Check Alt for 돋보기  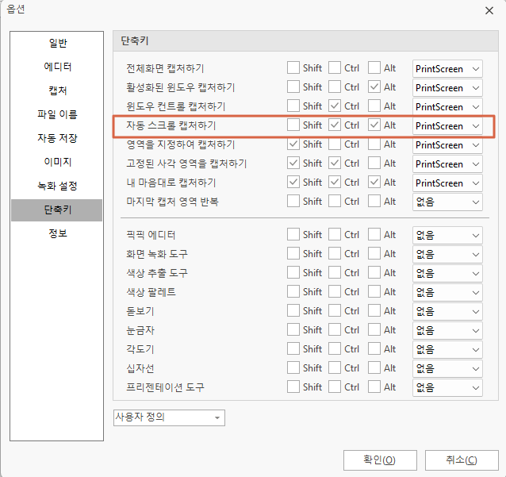pyautogui.click(x=374, y=310)
